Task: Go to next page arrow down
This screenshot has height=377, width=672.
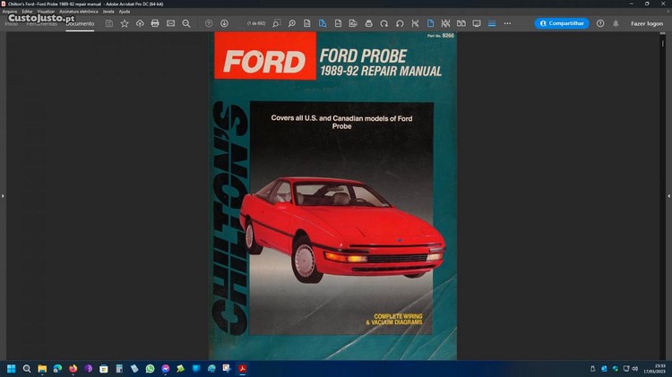Action: pos(224,23)
